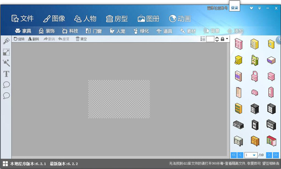Screen dimensions: 281x169
Task: Select the magic wand tool
Action: pos(6,63)
